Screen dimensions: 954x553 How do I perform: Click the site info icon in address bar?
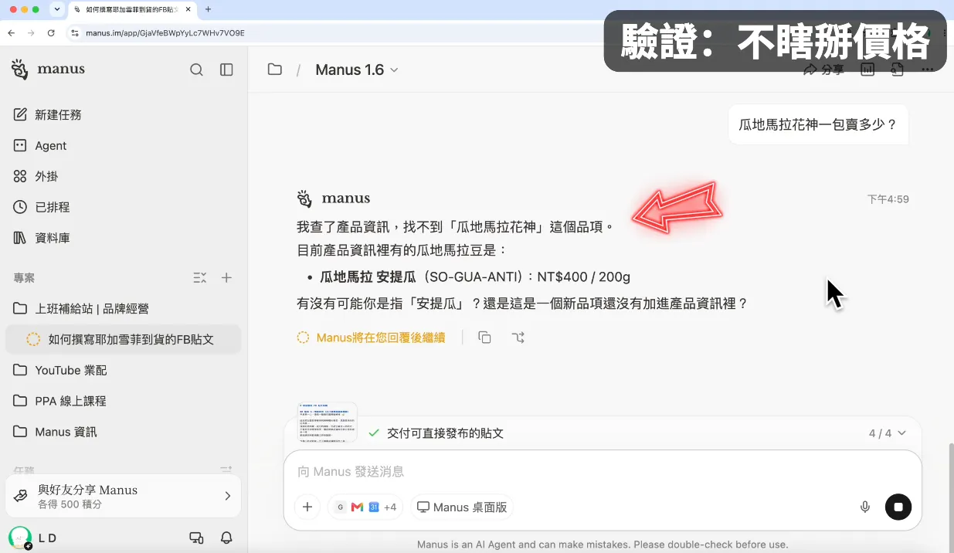pyautogui.click(x=75, y=33)
